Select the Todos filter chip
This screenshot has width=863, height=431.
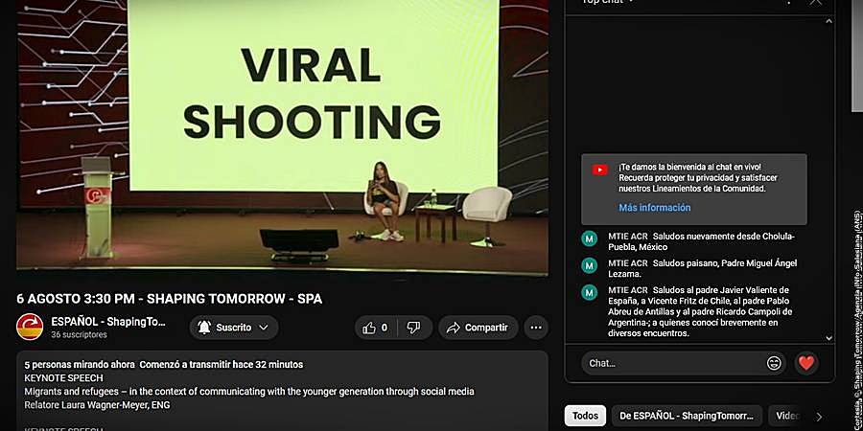coord(585,416)
